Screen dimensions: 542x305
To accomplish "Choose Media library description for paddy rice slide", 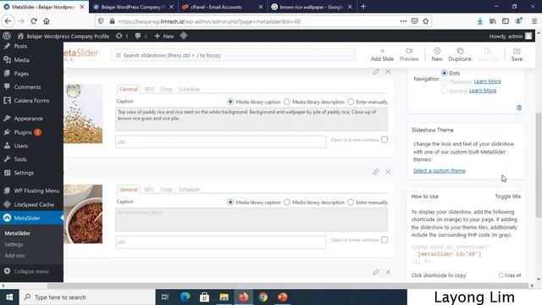I will (287, 102).
